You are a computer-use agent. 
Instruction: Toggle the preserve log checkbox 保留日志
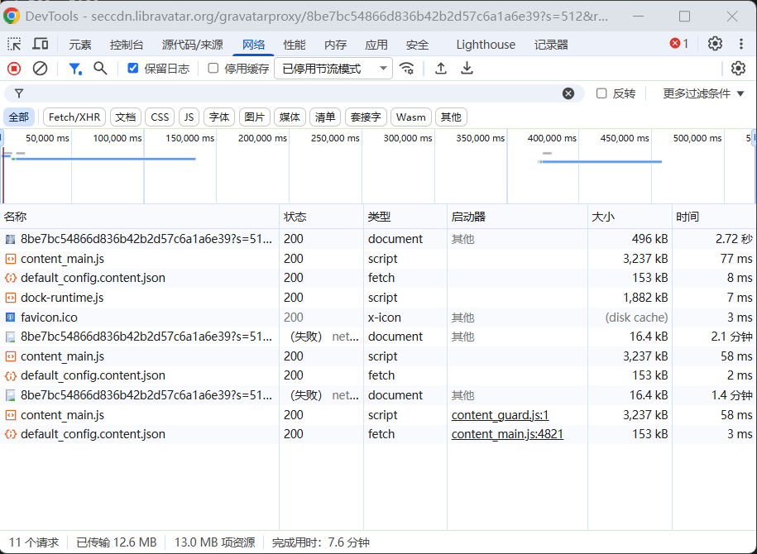[132, 68]
